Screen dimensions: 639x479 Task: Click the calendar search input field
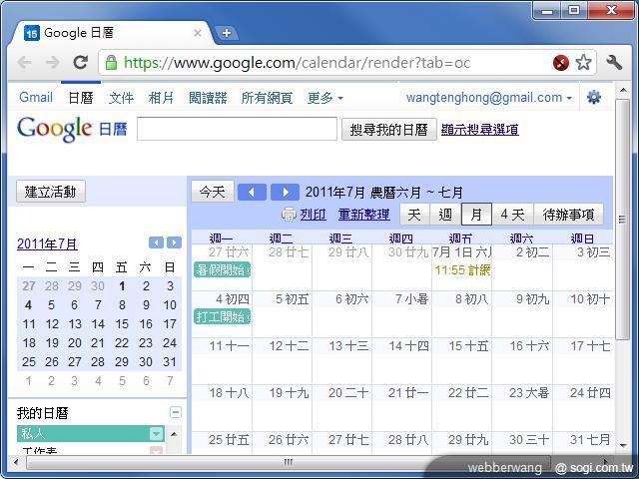click(x=237, y=129)
